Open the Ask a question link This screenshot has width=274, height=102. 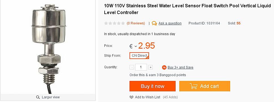tap(170, 23)
